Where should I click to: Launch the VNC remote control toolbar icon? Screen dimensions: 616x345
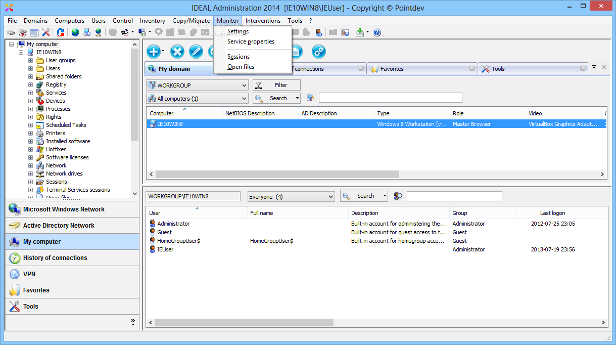click(125, 32)
